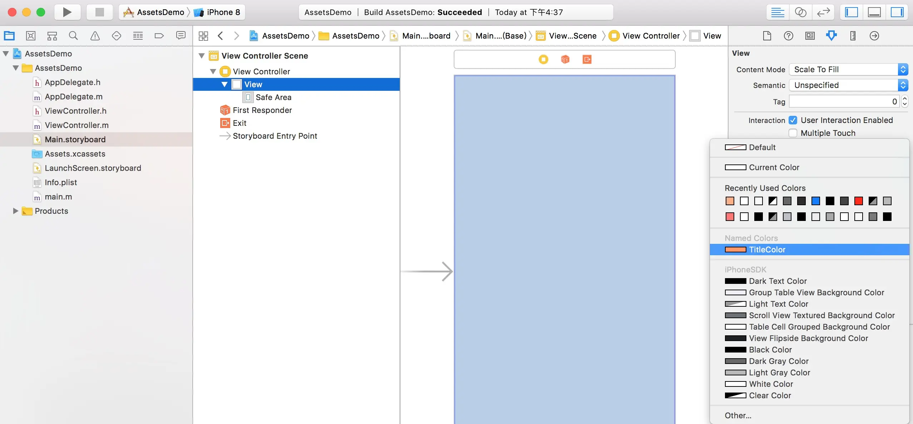Hide the right utilities panel
The height and width of the screenshot is (424, 913).
tap(898, 12)
